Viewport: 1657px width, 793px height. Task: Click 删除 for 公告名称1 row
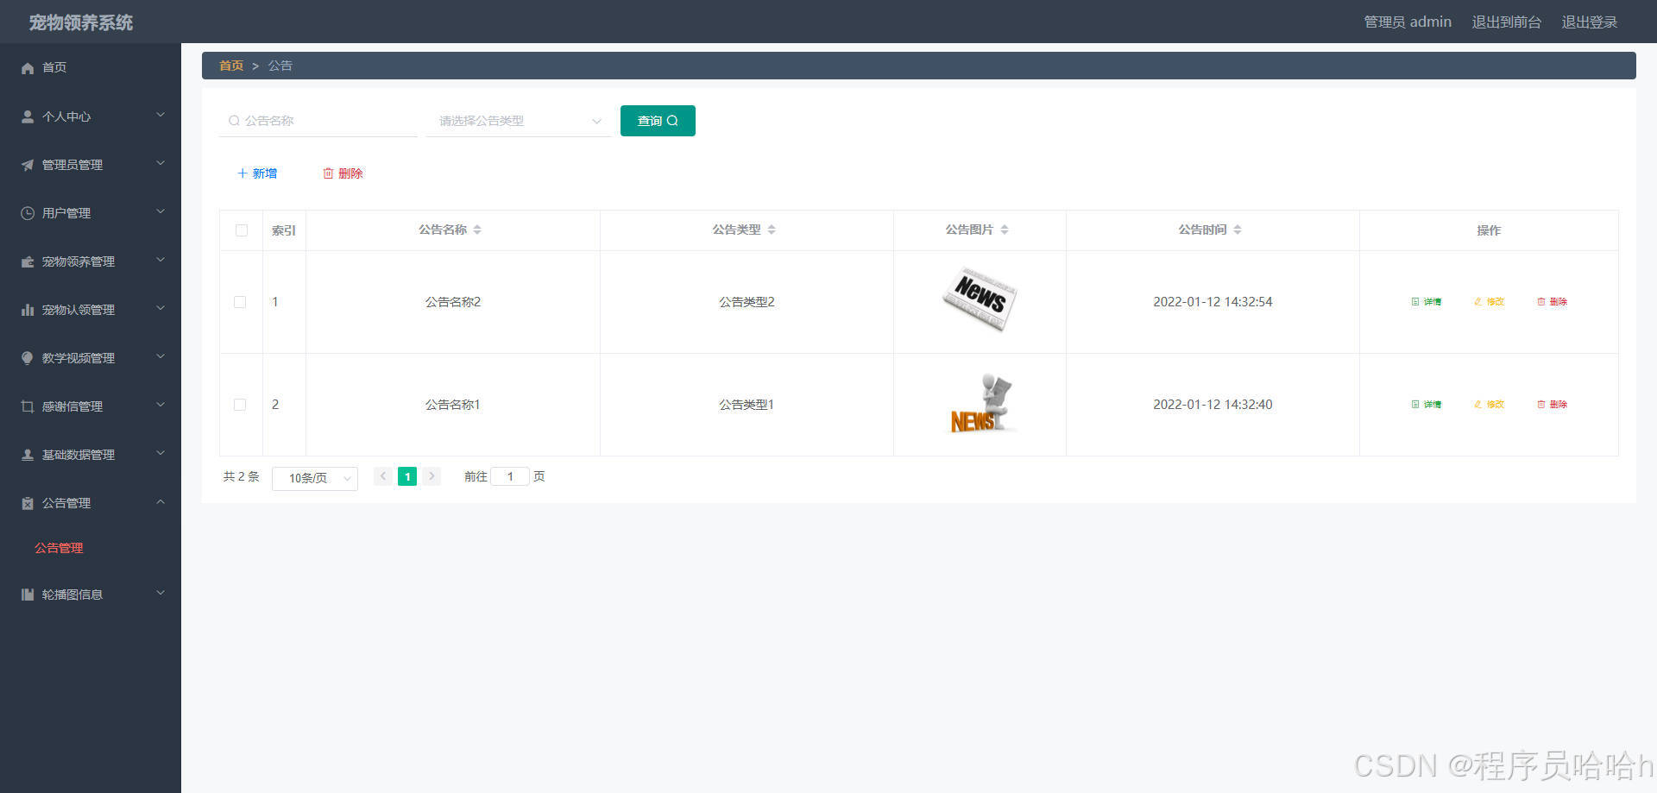(1552, 405)
